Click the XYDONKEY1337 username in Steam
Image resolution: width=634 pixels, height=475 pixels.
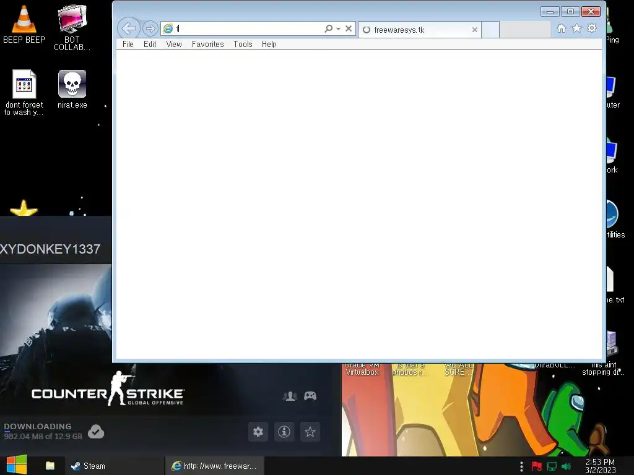pyautogui.click(x=50, y=249)
